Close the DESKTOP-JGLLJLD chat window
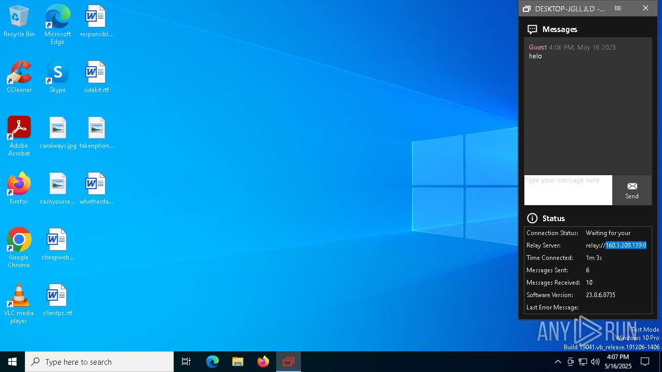 645,8
